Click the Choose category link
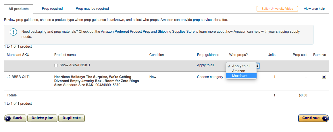 point(210,77)
